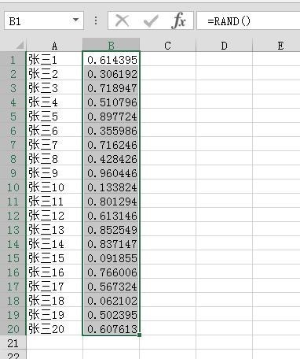Select column D header
The height and width of the screenshot is (359, 300).
coord(225,46)
